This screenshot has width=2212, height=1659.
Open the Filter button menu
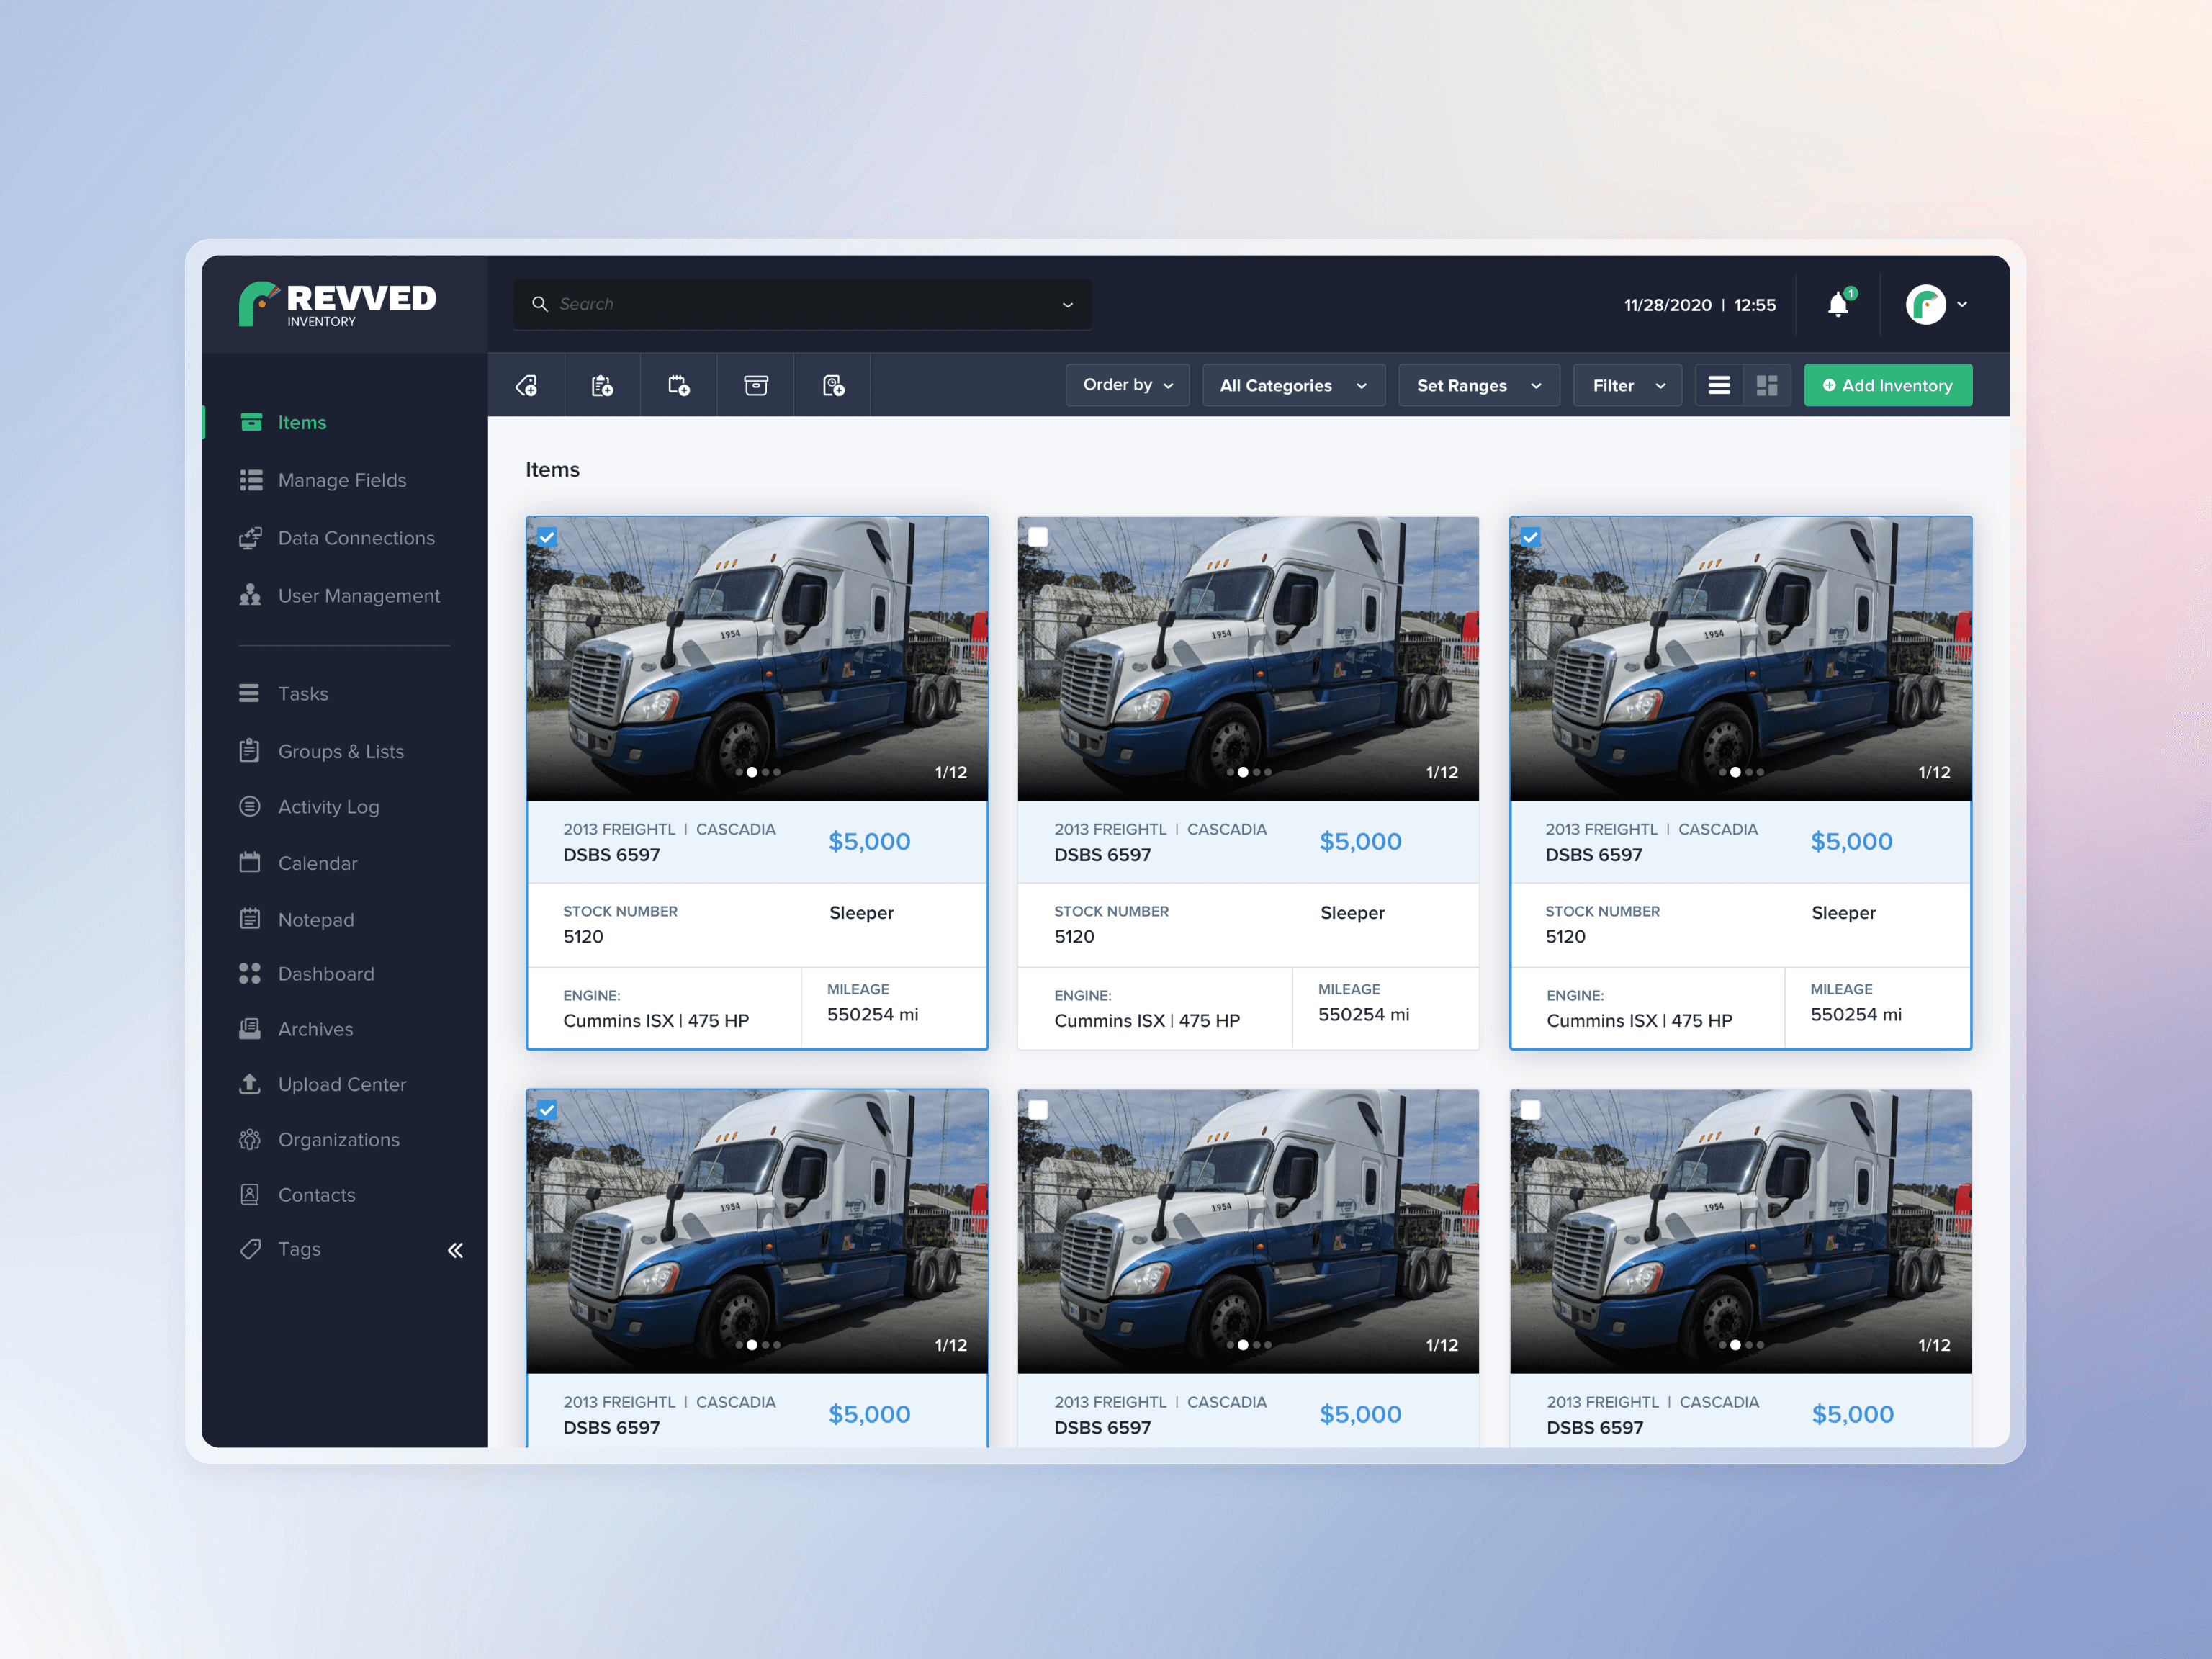(1627, 385)
